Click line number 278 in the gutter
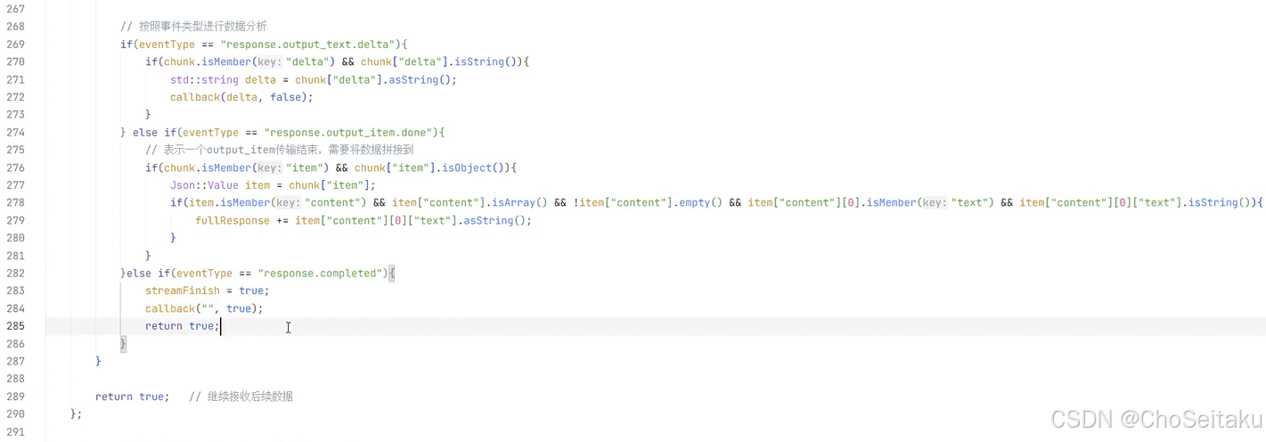This screenshot has height=442, width=1266. (16, 203)
